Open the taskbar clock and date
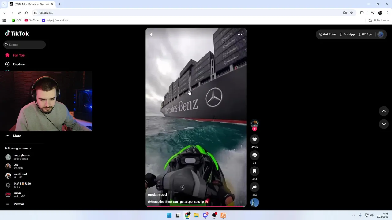Viewport: 392px width, 220px height. (383, 215)
